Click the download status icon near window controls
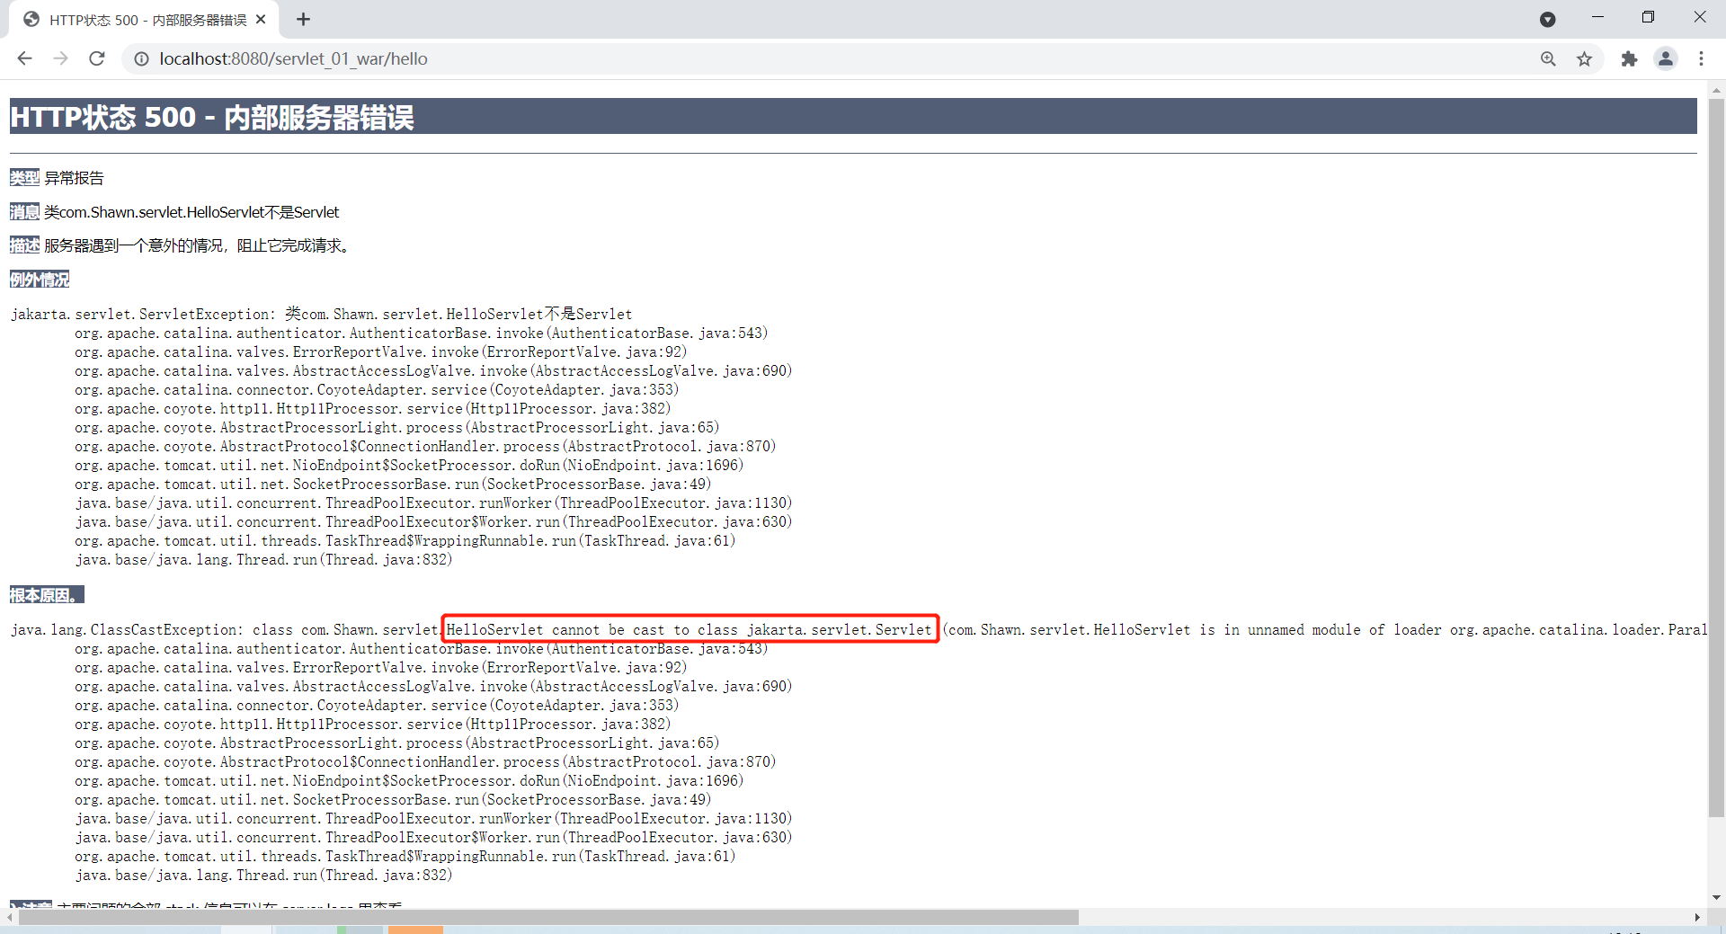The height and width of the screenshot is (934, 1726). click(1548, 19)
